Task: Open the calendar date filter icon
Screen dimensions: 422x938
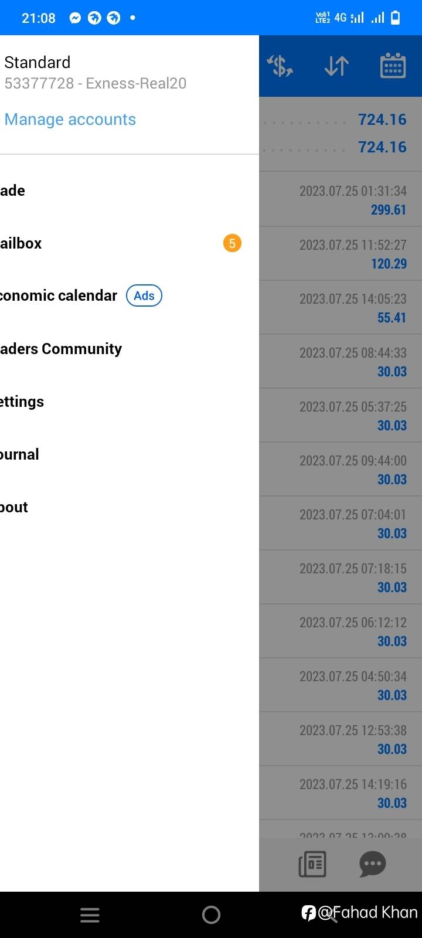Action: click(393, 65)
